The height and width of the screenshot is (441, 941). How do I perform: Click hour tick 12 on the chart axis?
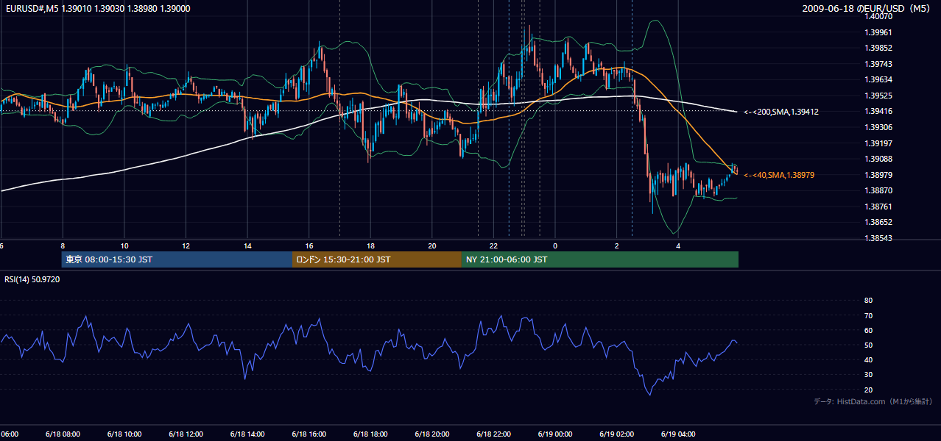click(x=186, y=245)
